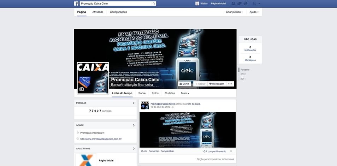Image resolution: width=337 pixels, height=166 pixels.
Task: Click the Página Inicial app label
Action: (106, 160)
